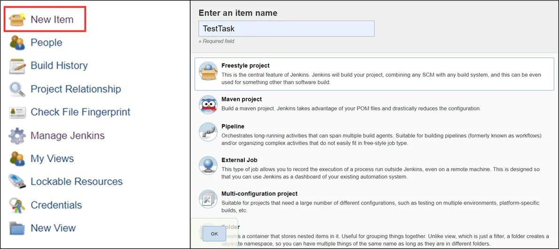
Task: Click the 'Enter an item name' heading
Action: [238, 13]
